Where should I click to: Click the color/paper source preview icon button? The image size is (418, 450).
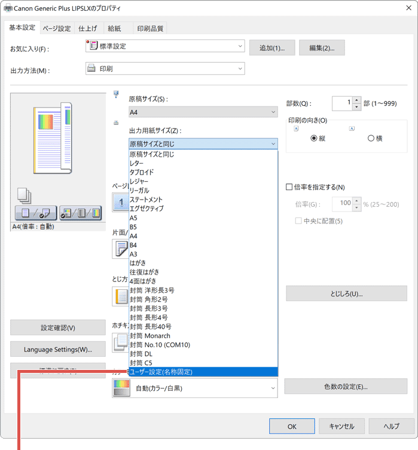[x=81, y=213]
